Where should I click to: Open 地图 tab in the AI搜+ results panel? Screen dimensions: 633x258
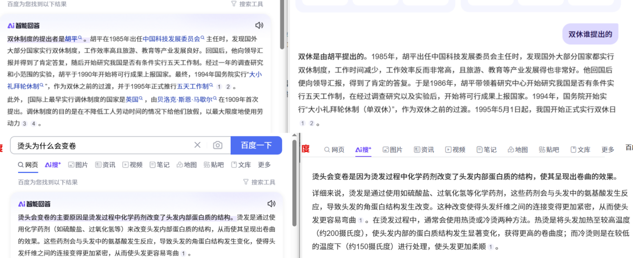(517, 149)
